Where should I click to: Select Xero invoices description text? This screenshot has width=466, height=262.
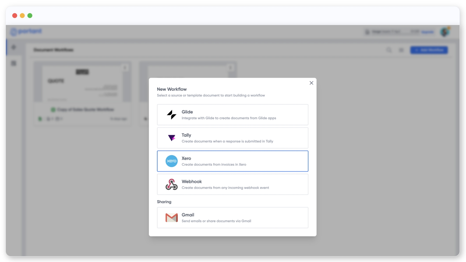[214, 164]
